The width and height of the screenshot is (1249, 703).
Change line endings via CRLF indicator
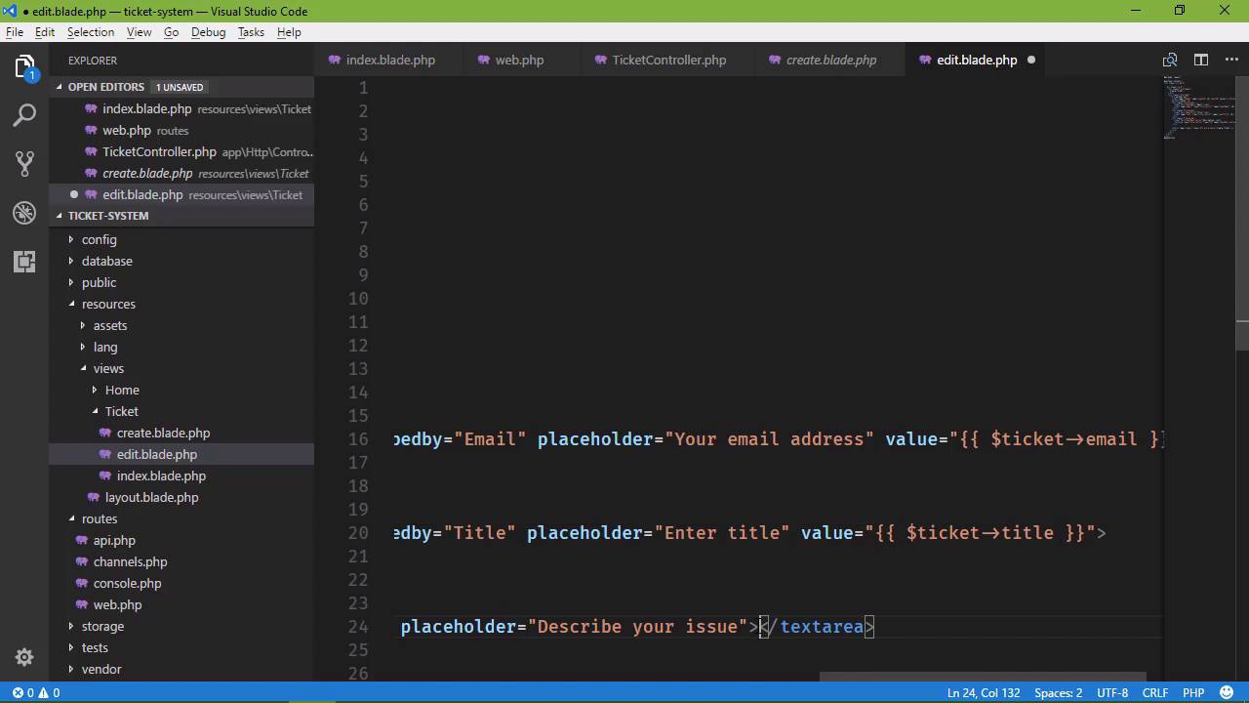point(1154,692)
